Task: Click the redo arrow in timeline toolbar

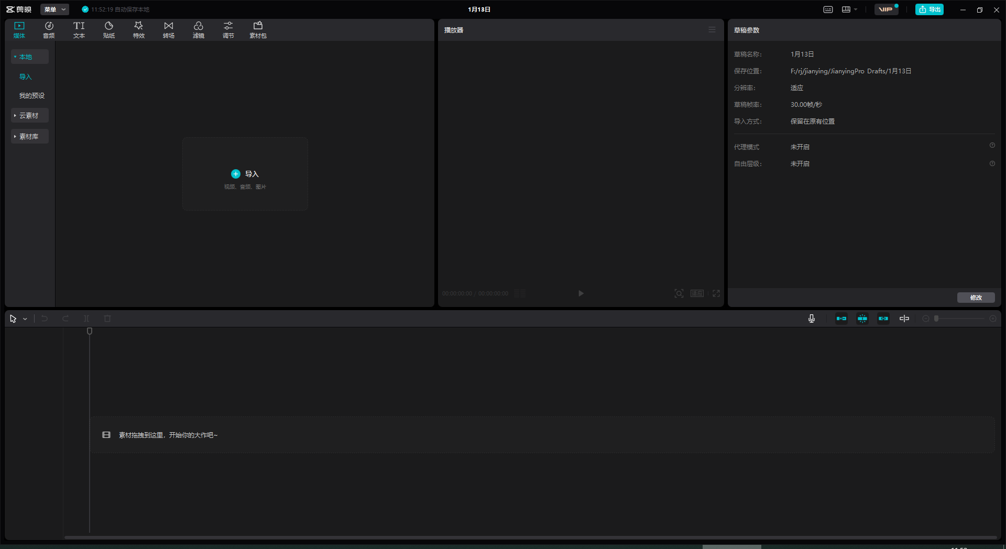Action: [x=65, y=319]
